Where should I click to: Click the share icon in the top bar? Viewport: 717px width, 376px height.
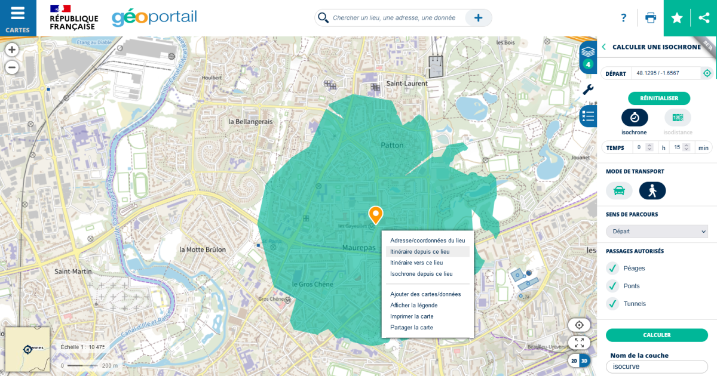(x=703, y=18)
